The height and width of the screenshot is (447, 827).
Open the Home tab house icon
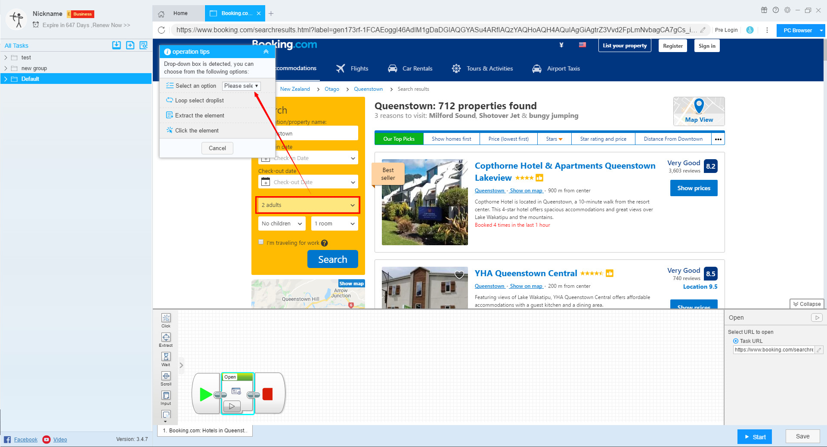coord(161,14)
